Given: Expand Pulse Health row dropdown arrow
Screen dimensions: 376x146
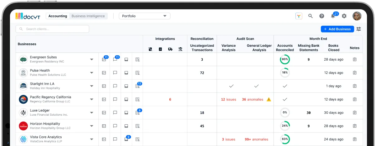Looking at the screenshot, I should pos(92,73).
